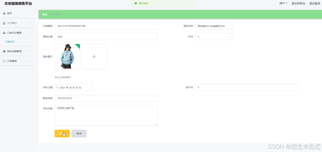Click the 联系电话 input field
Image resolution: width=322 pixels, height=152 pixels.
(106, 98)
